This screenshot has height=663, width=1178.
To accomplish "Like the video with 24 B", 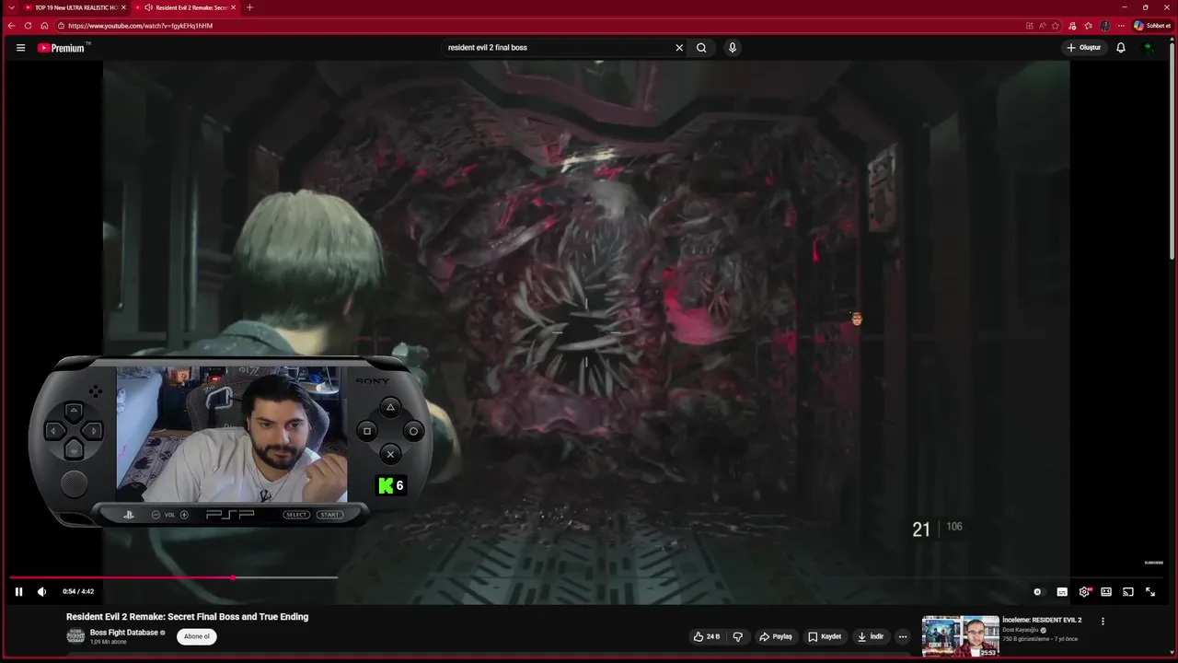I will click(707, 636).
